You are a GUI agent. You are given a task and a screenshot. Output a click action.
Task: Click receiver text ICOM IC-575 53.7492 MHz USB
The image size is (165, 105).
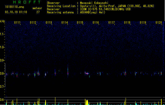pyautogui.click(x=105, y=9)
